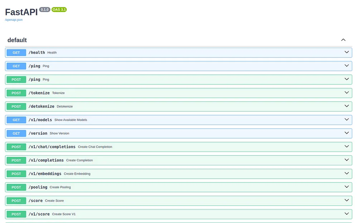Expand the POST /ping endpoint chevron
The height and width of the screenshot is (223, 358).
(x=347, y=79)
